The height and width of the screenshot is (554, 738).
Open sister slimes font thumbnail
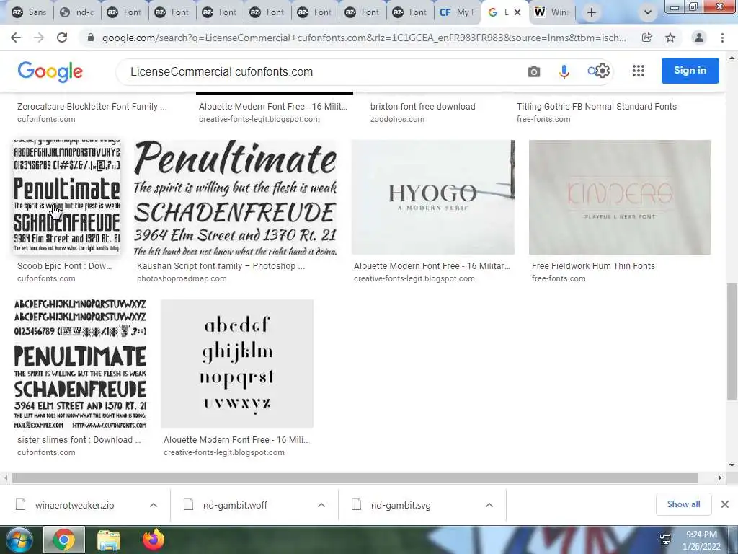coord(80,364)
